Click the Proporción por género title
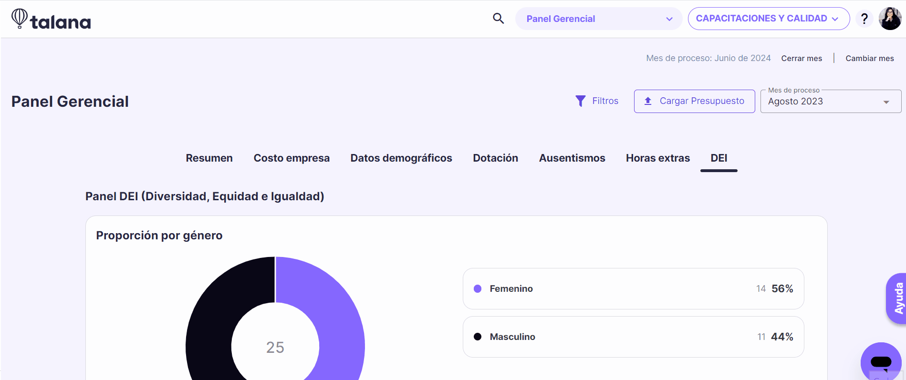 (159, 236)
